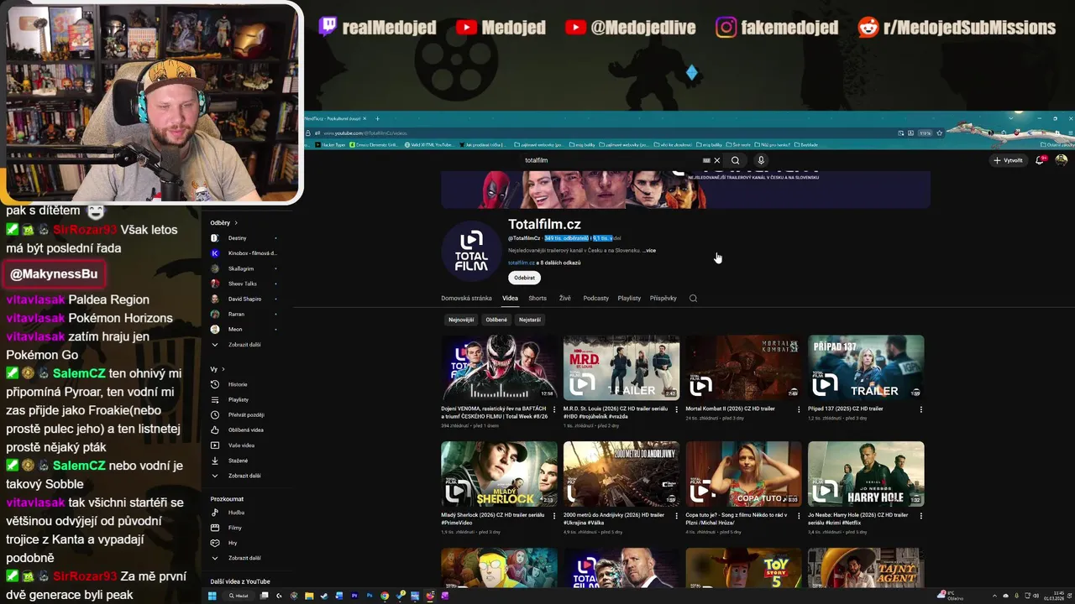Click the taskbar Hledat search box
Screen dimensions: 1075x604
click(239, 596)
